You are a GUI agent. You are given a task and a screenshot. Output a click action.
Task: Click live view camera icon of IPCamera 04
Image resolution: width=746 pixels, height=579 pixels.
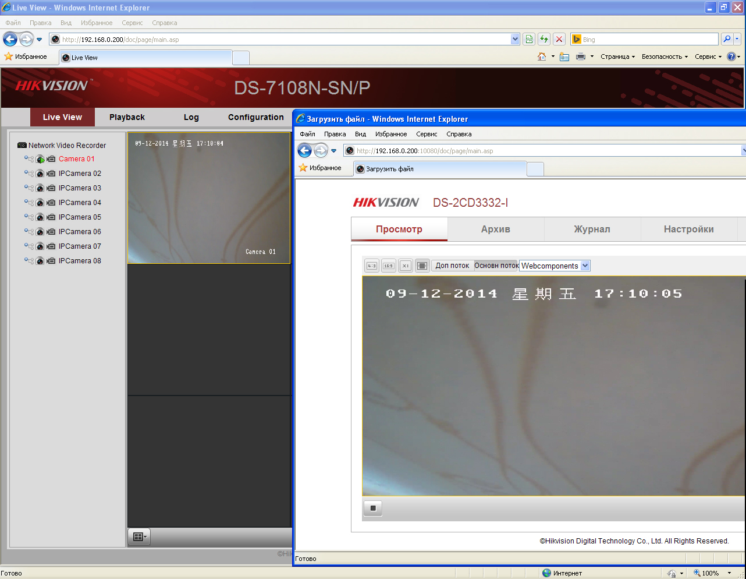pos(40,203)
